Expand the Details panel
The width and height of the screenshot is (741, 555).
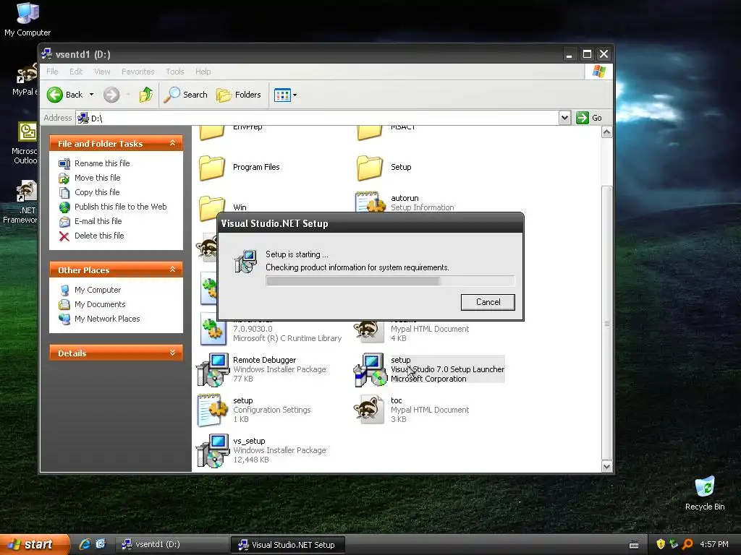[172, 353]
